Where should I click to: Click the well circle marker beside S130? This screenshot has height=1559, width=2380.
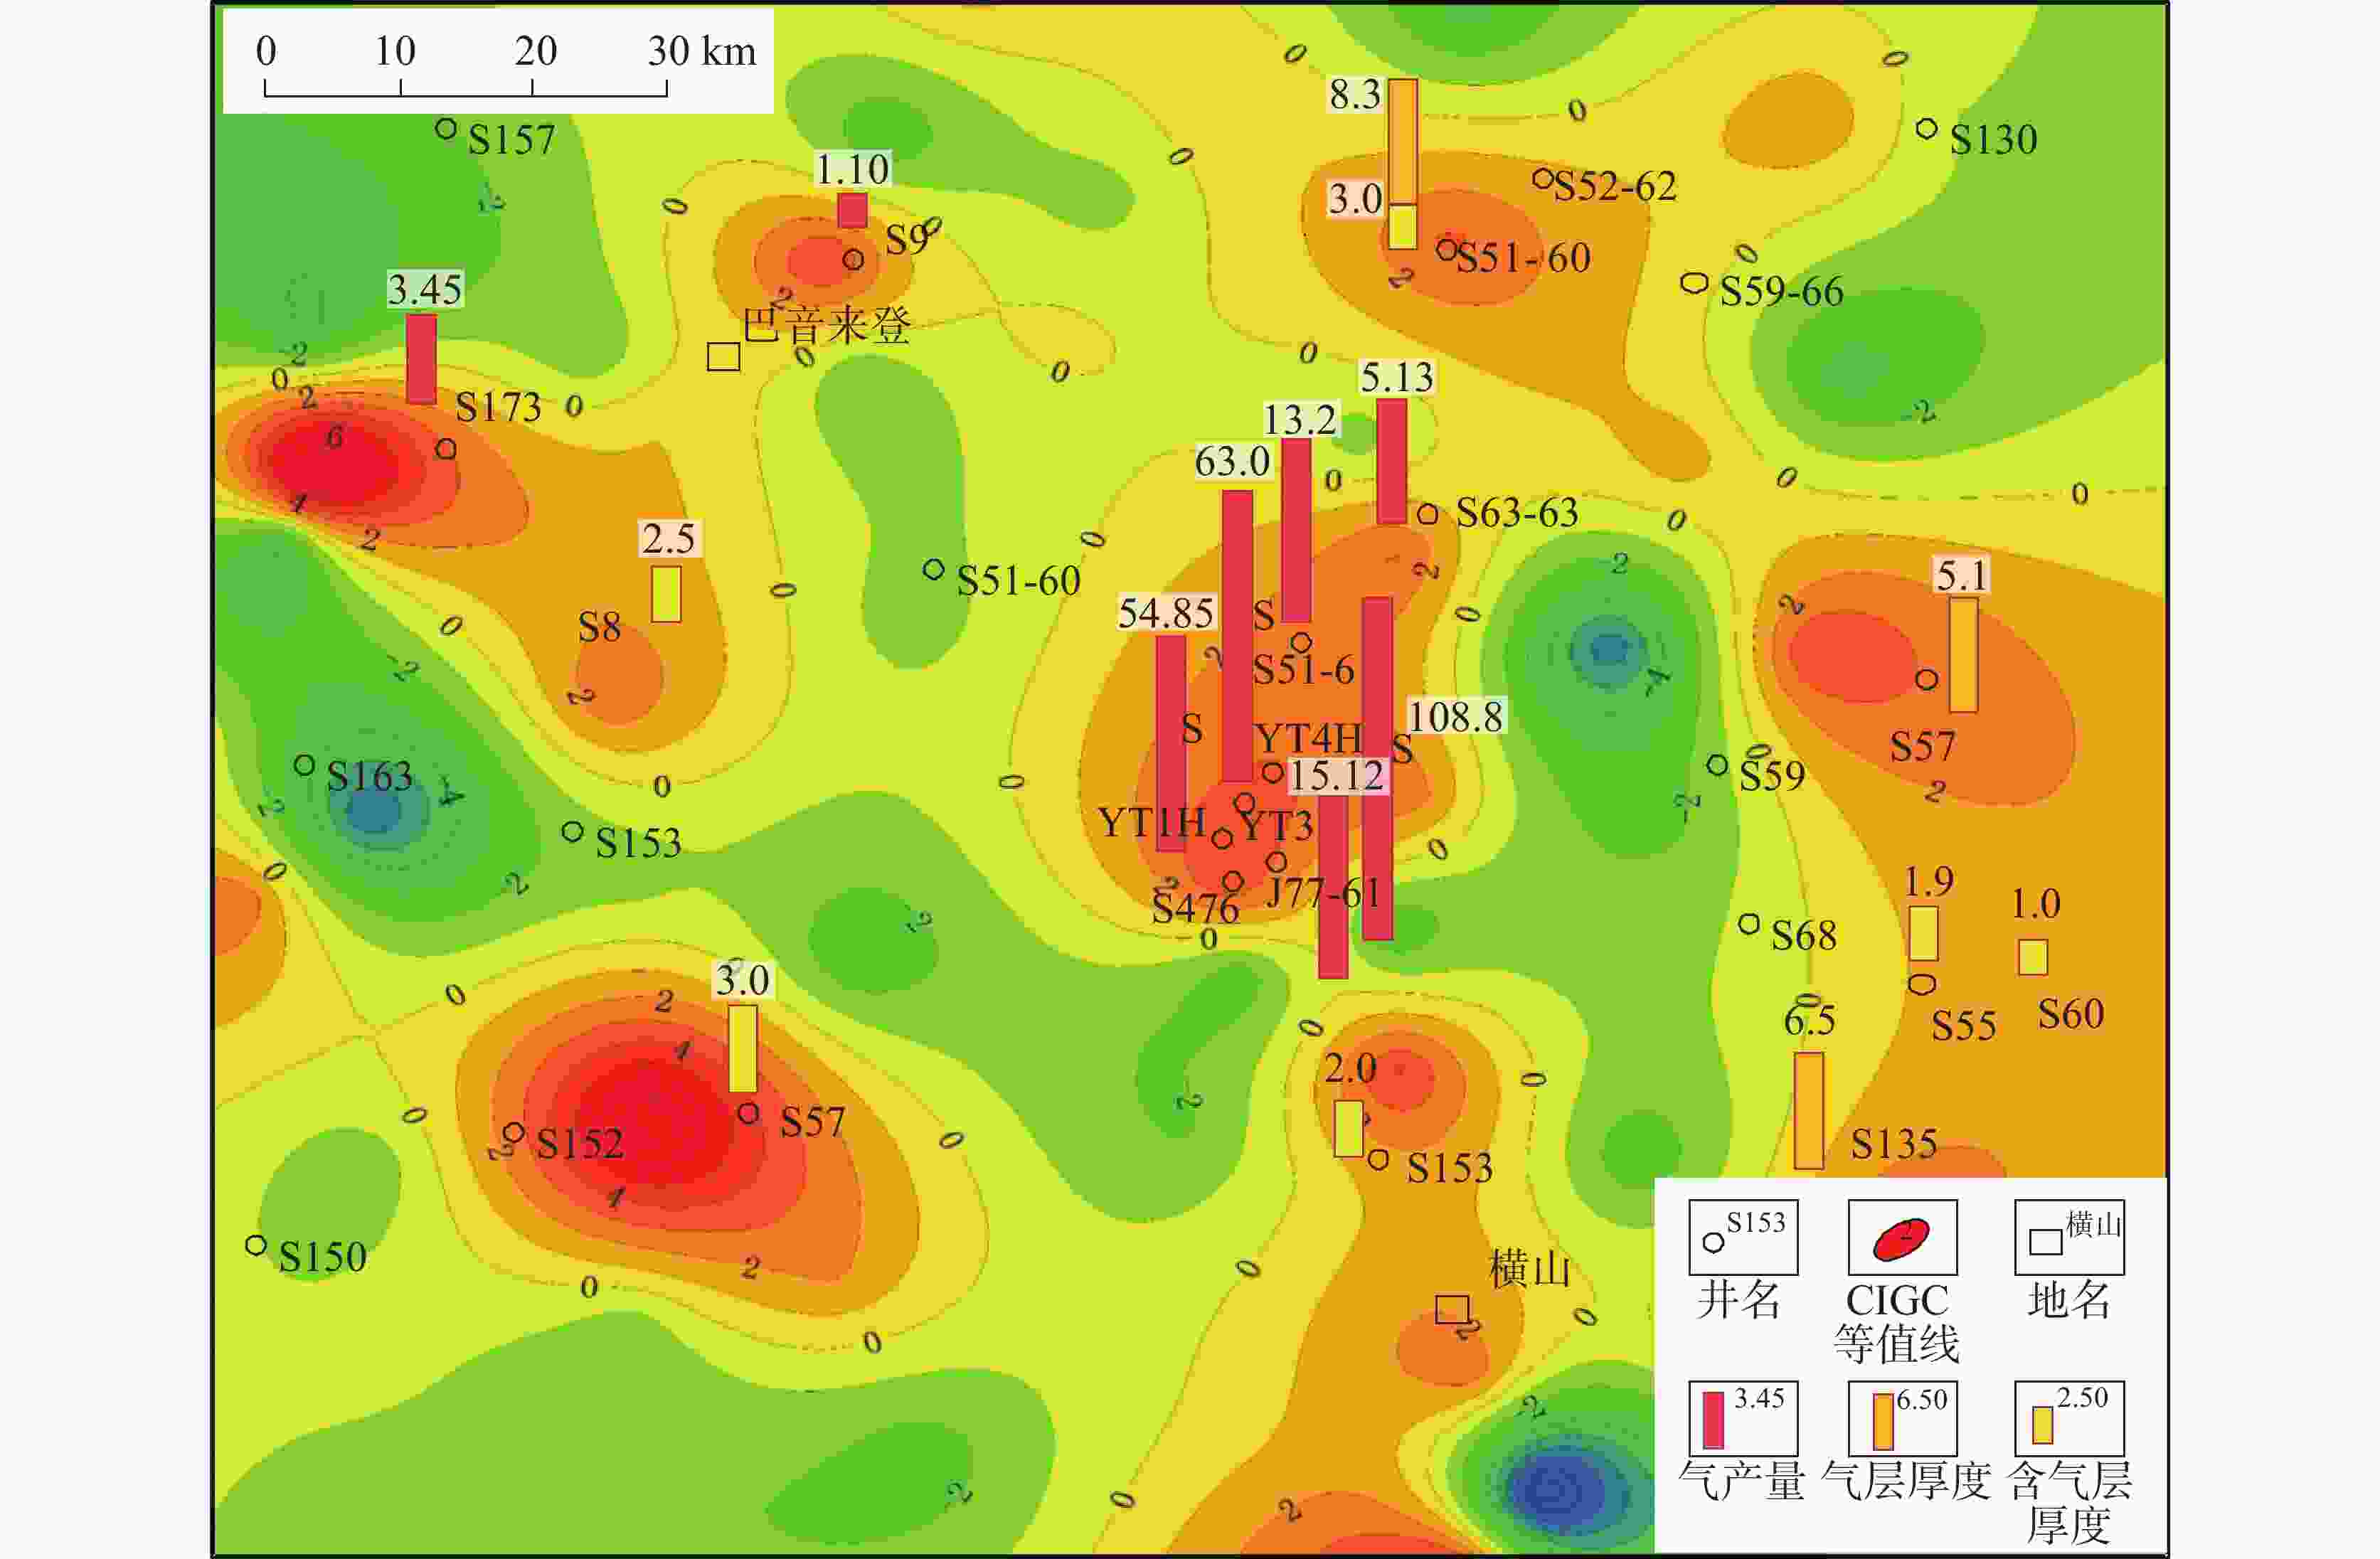[x=1926, y=129]
